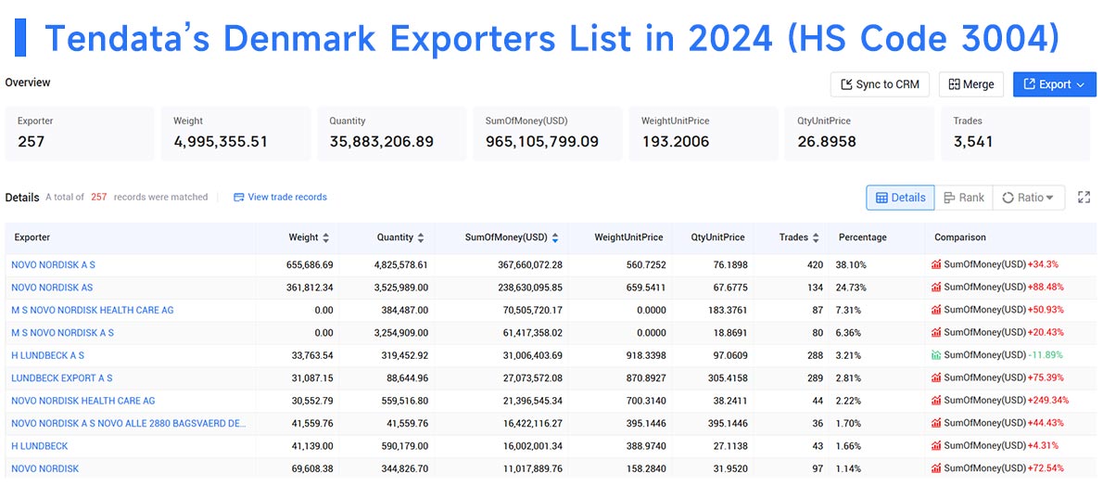1103x486 pixels.
Task: Open View trade records link
Action: [x=280, y=198]
